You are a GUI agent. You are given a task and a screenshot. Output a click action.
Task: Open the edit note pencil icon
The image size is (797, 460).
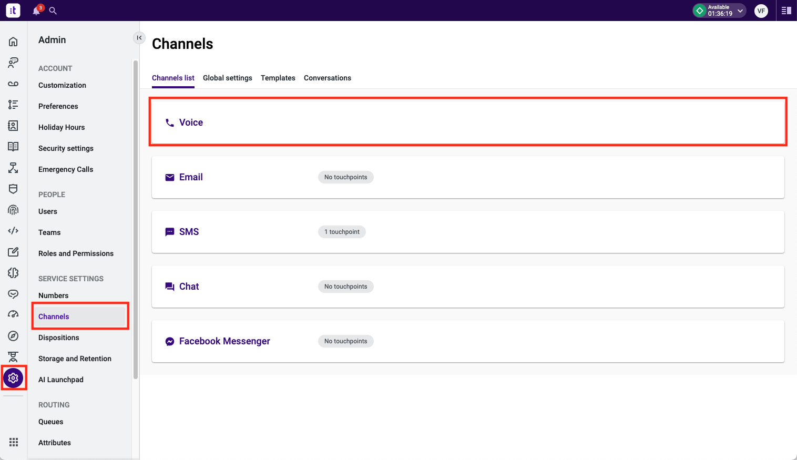(13, 252)
